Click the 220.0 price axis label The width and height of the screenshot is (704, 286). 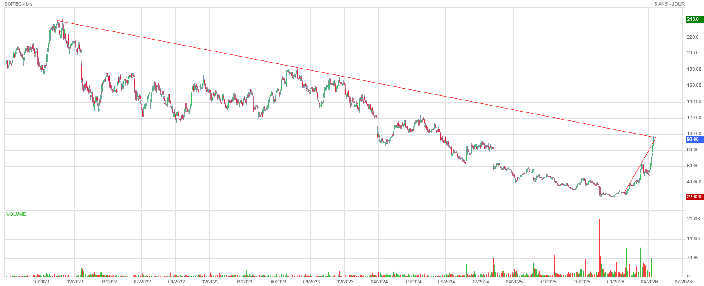(x=693, y=37)
